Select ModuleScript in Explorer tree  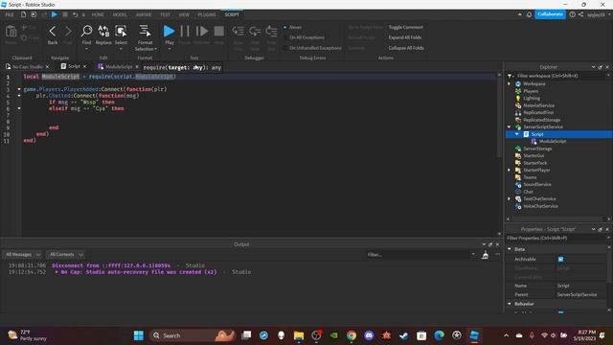[x=552, y=141]
